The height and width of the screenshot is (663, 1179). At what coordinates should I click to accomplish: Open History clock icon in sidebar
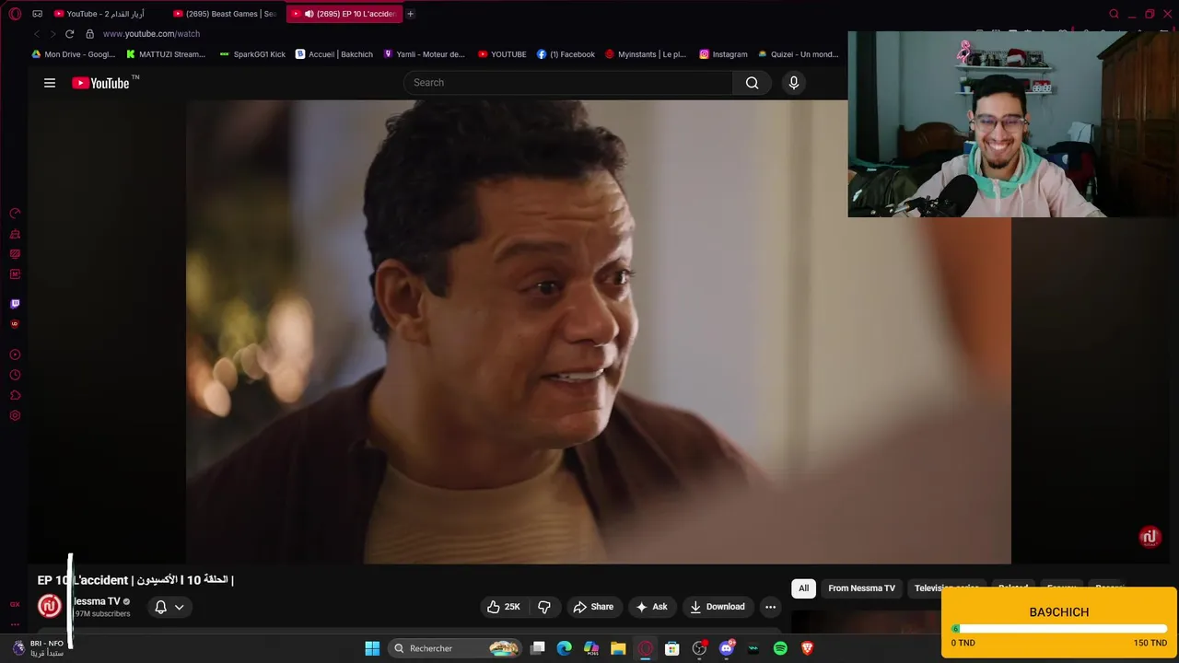[15, 376]
